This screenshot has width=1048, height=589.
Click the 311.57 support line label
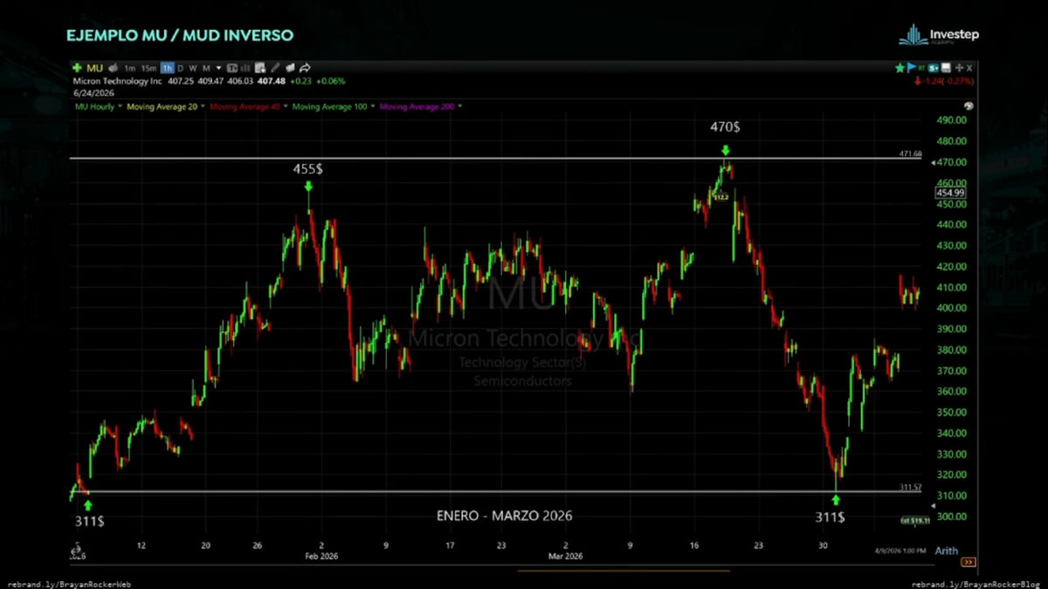(x=910, y=487)
